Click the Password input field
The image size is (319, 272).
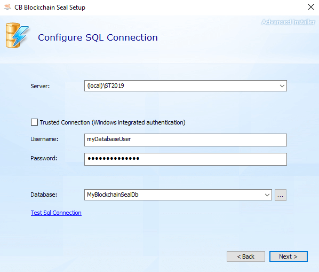(x=186, y=159)
